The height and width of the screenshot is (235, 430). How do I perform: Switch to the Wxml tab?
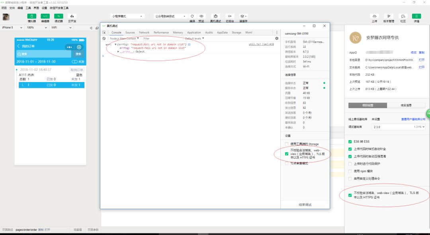[x=249, y=32]
